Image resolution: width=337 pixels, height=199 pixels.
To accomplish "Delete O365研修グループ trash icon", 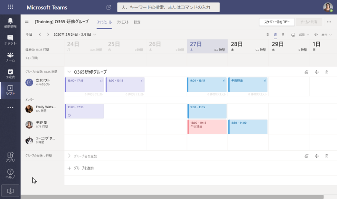I will [327, 72].
